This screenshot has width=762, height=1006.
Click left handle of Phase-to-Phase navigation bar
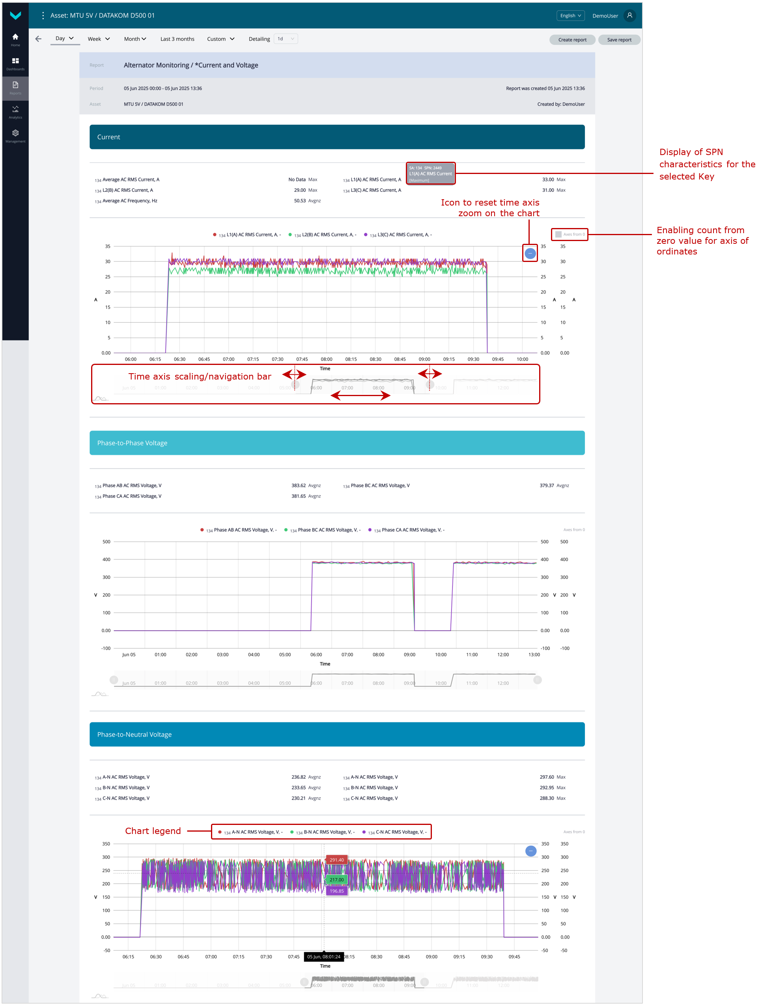(114, 680)
